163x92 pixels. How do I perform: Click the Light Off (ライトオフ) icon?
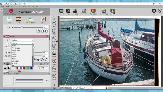154,11
